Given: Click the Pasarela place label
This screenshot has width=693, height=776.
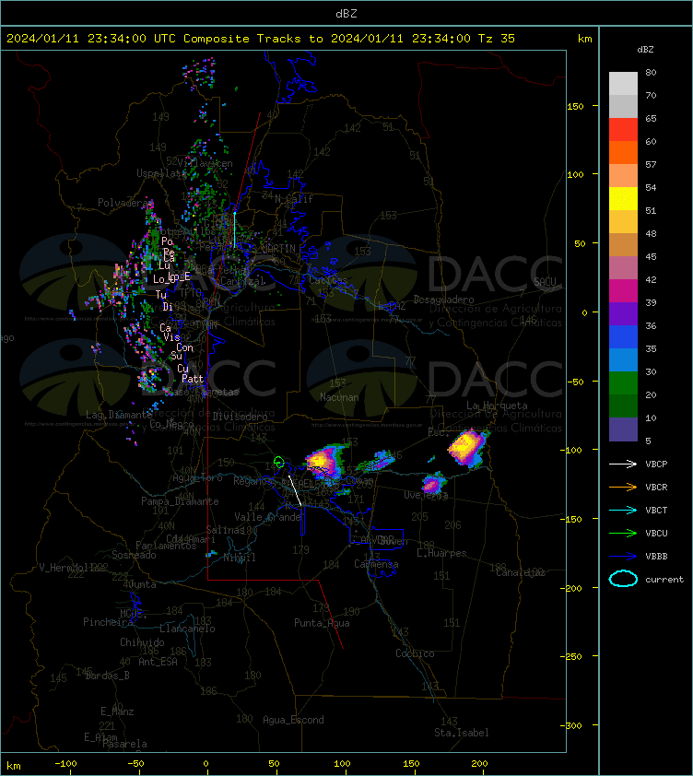Looking at the screenshot, I should (124, 744).
